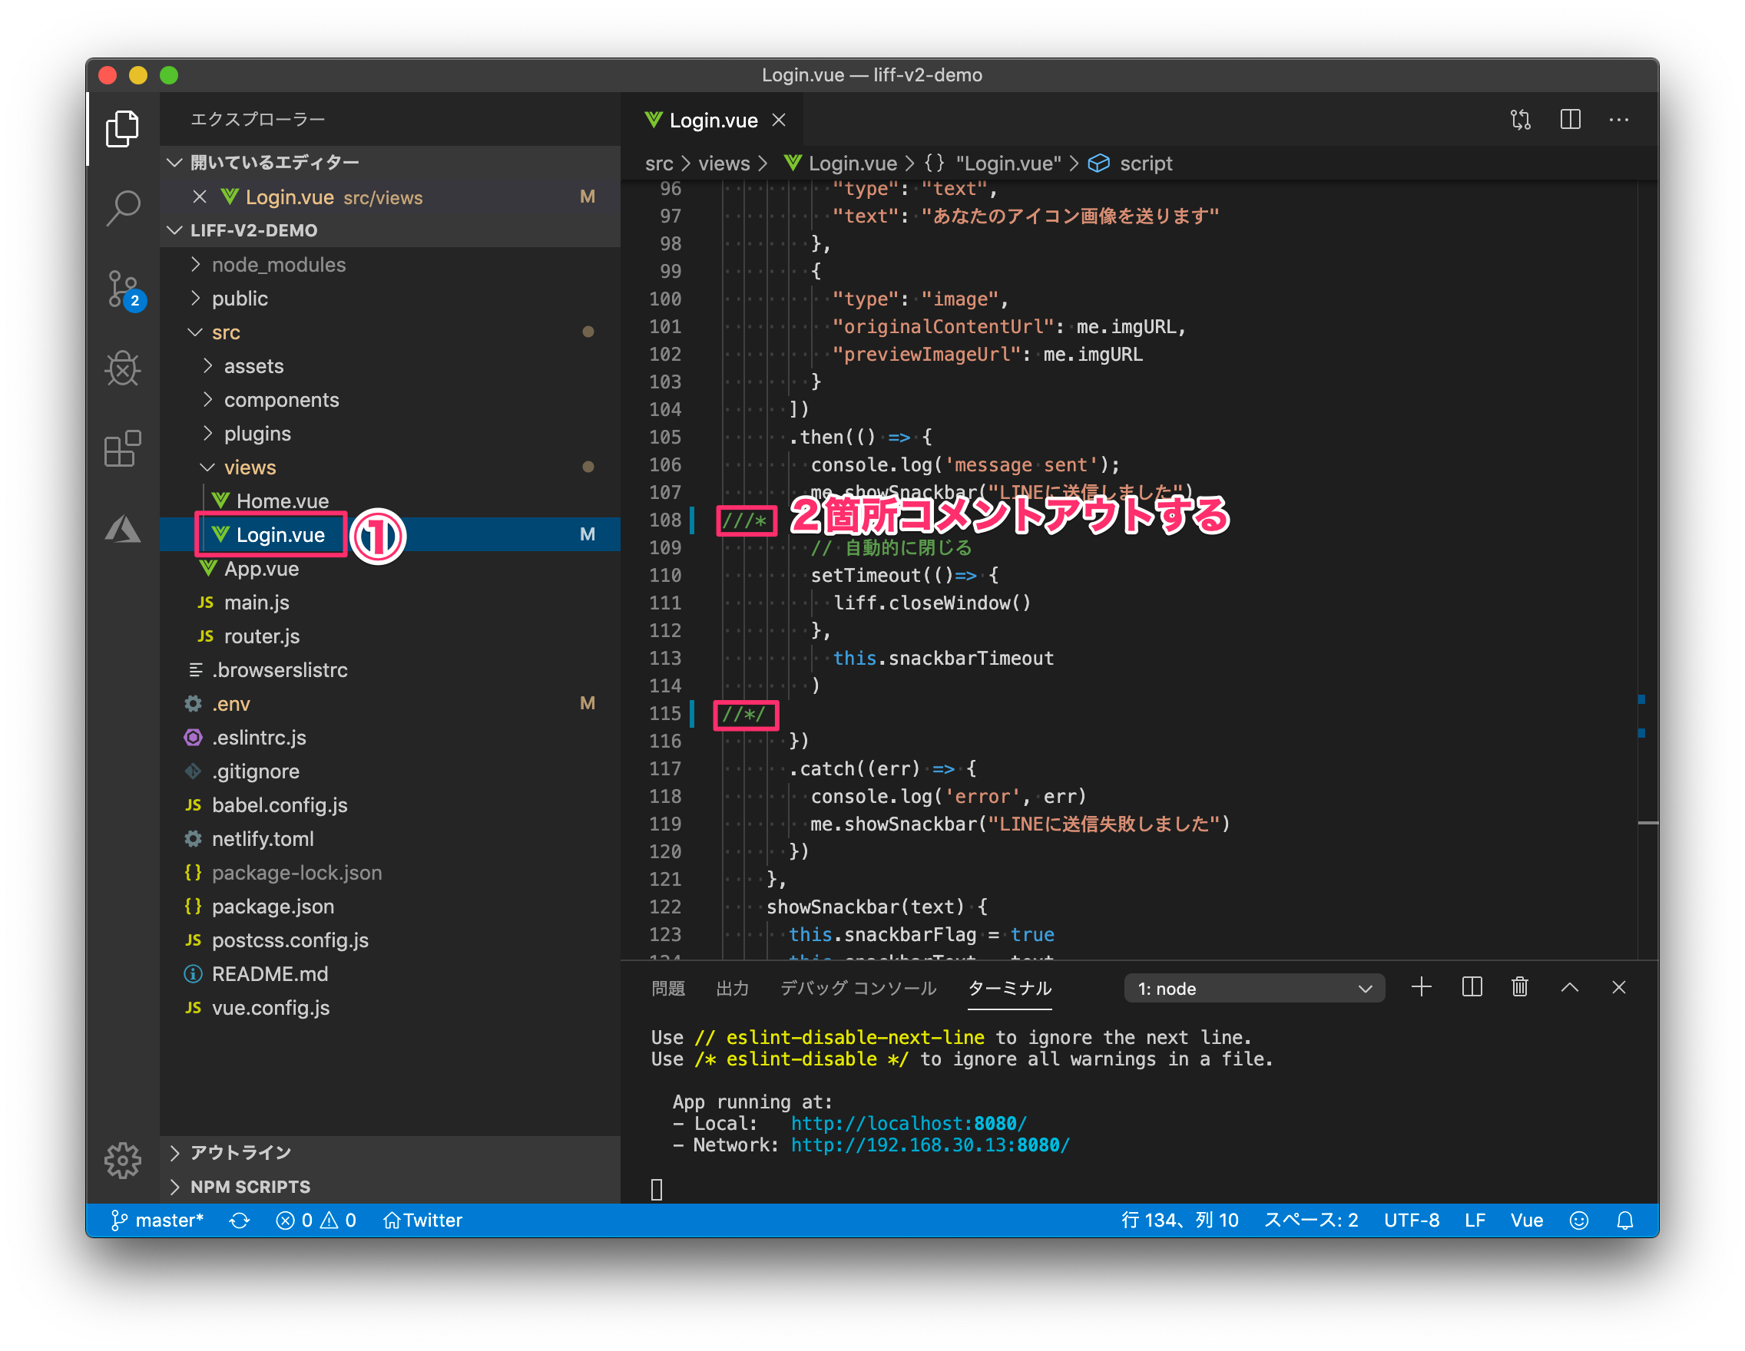The width and height of the screenshot is (1745, 1351).
Task: Change language mode Vue
Action: (1526, 1220)
